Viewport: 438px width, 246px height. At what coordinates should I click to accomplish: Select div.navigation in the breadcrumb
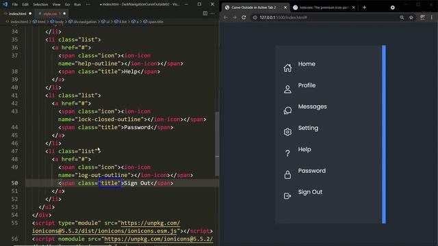[85, 21]
